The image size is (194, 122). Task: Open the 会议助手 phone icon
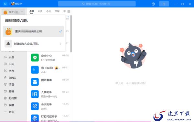point(35,106)
